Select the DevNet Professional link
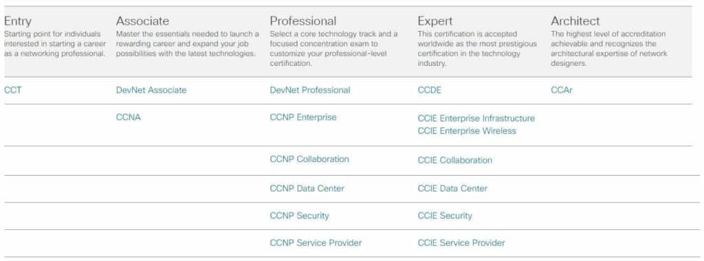Viewport: 704px width, 261px height. (310, 90)
